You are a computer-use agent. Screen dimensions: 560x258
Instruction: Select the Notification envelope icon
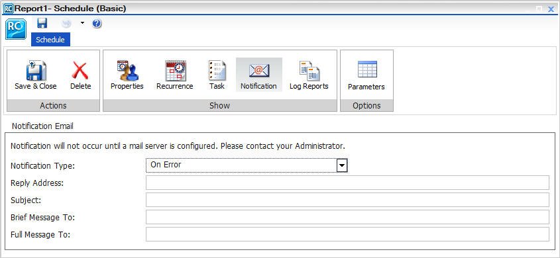coord(259,71)
